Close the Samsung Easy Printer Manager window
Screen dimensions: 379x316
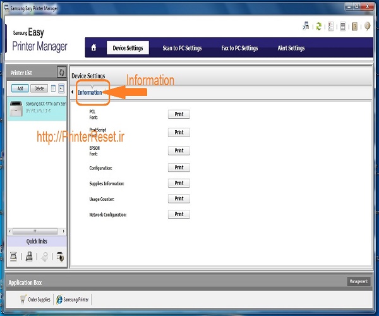pyautogui.click(x=368, y=7)
